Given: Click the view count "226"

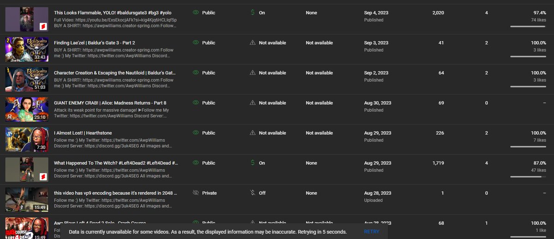Looking at the screenshot, I should [440, 133].
